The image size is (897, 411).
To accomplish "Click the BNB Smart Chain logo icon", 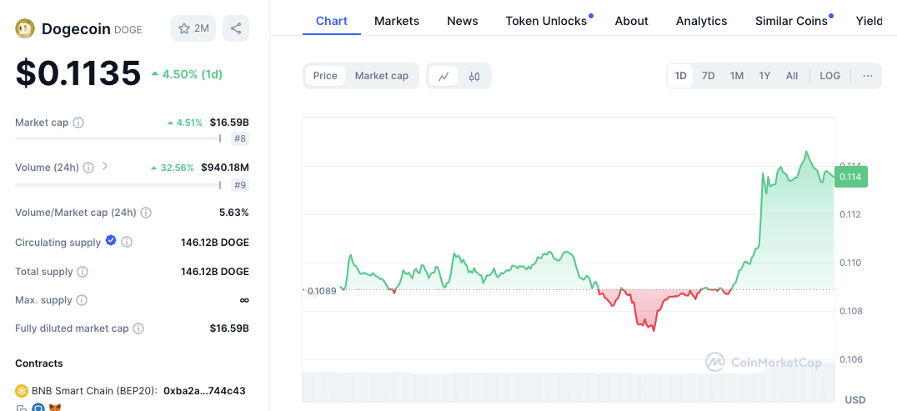I will pos(21,391).
